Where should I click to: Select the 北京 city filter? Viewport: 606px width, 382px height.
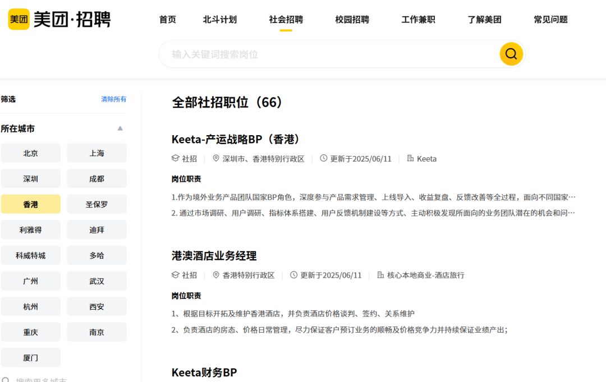tap(30, 153)
